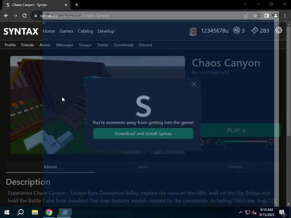The height and width of the screenshot is (218, 291).
Task: Show hidden tray icons chevron
Action: pyautogui.click(x=240, y=212)
